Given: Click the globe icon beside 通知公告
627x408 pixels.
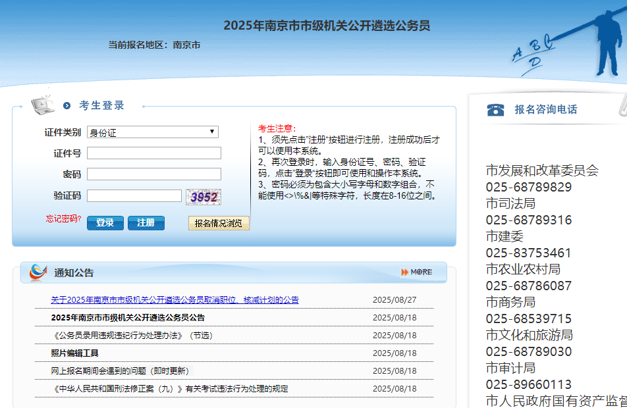Looking at the screenshot, I should point(38,272).
